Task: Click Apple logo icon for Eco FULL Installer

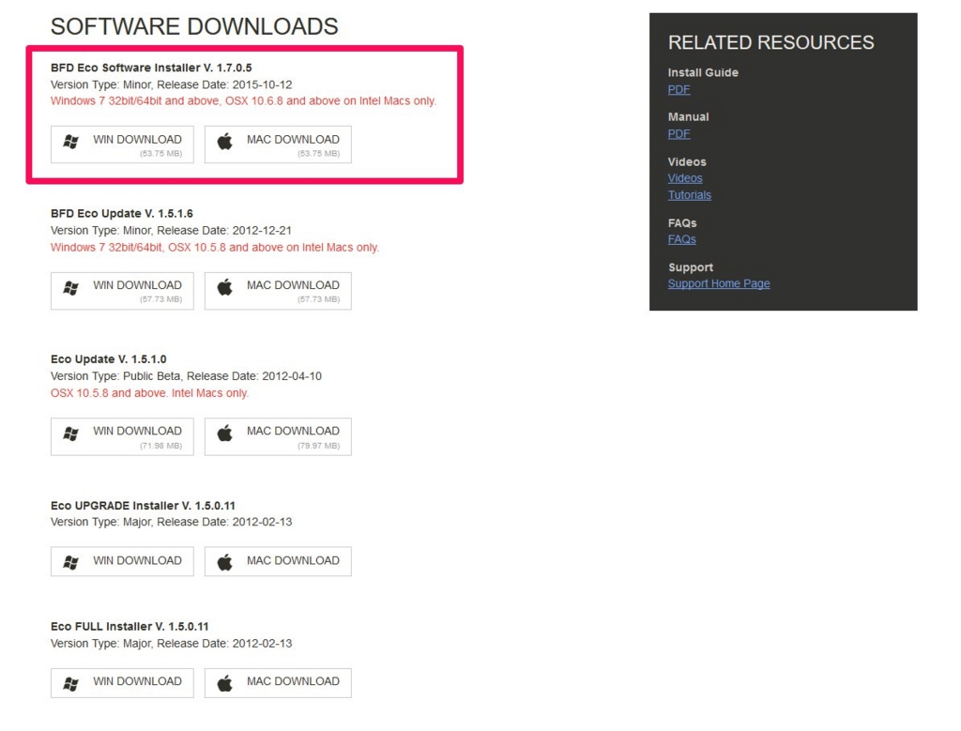Action: [225, 682]
